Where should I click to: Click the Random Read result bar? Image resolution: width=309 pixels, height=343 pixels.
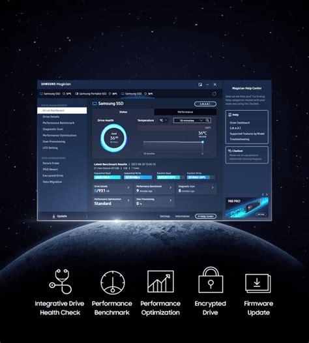tap(171, 177)
